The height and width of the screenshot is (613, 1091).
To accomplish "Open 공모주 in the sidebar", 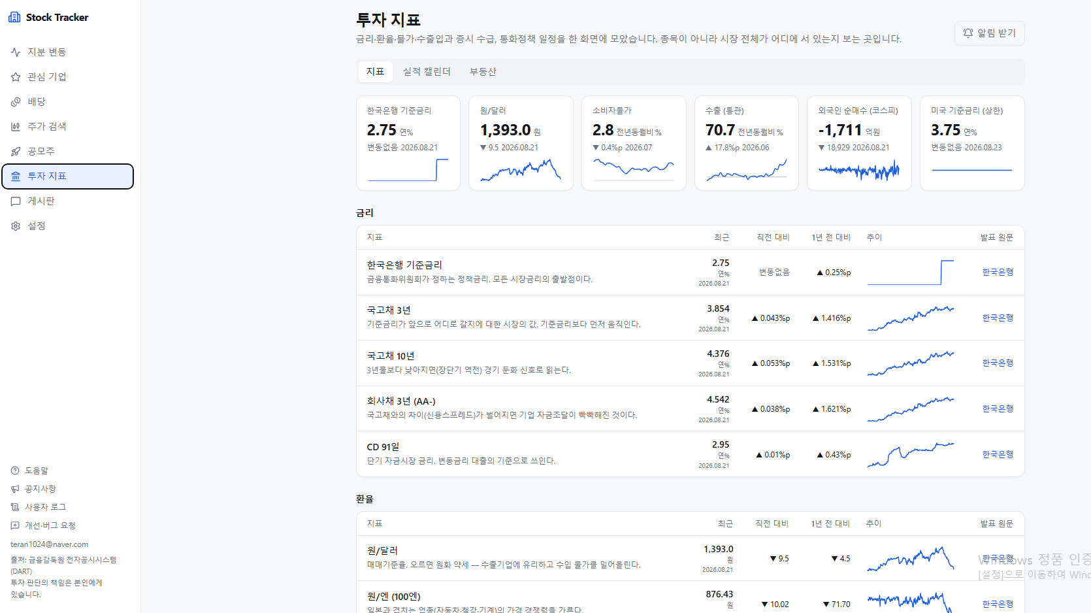I will [x=68, y=152].
